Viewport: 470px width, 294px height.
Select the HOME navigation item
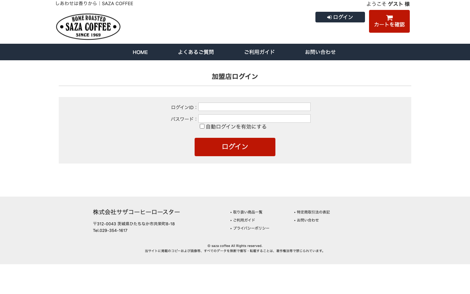(x=140, y=52)
